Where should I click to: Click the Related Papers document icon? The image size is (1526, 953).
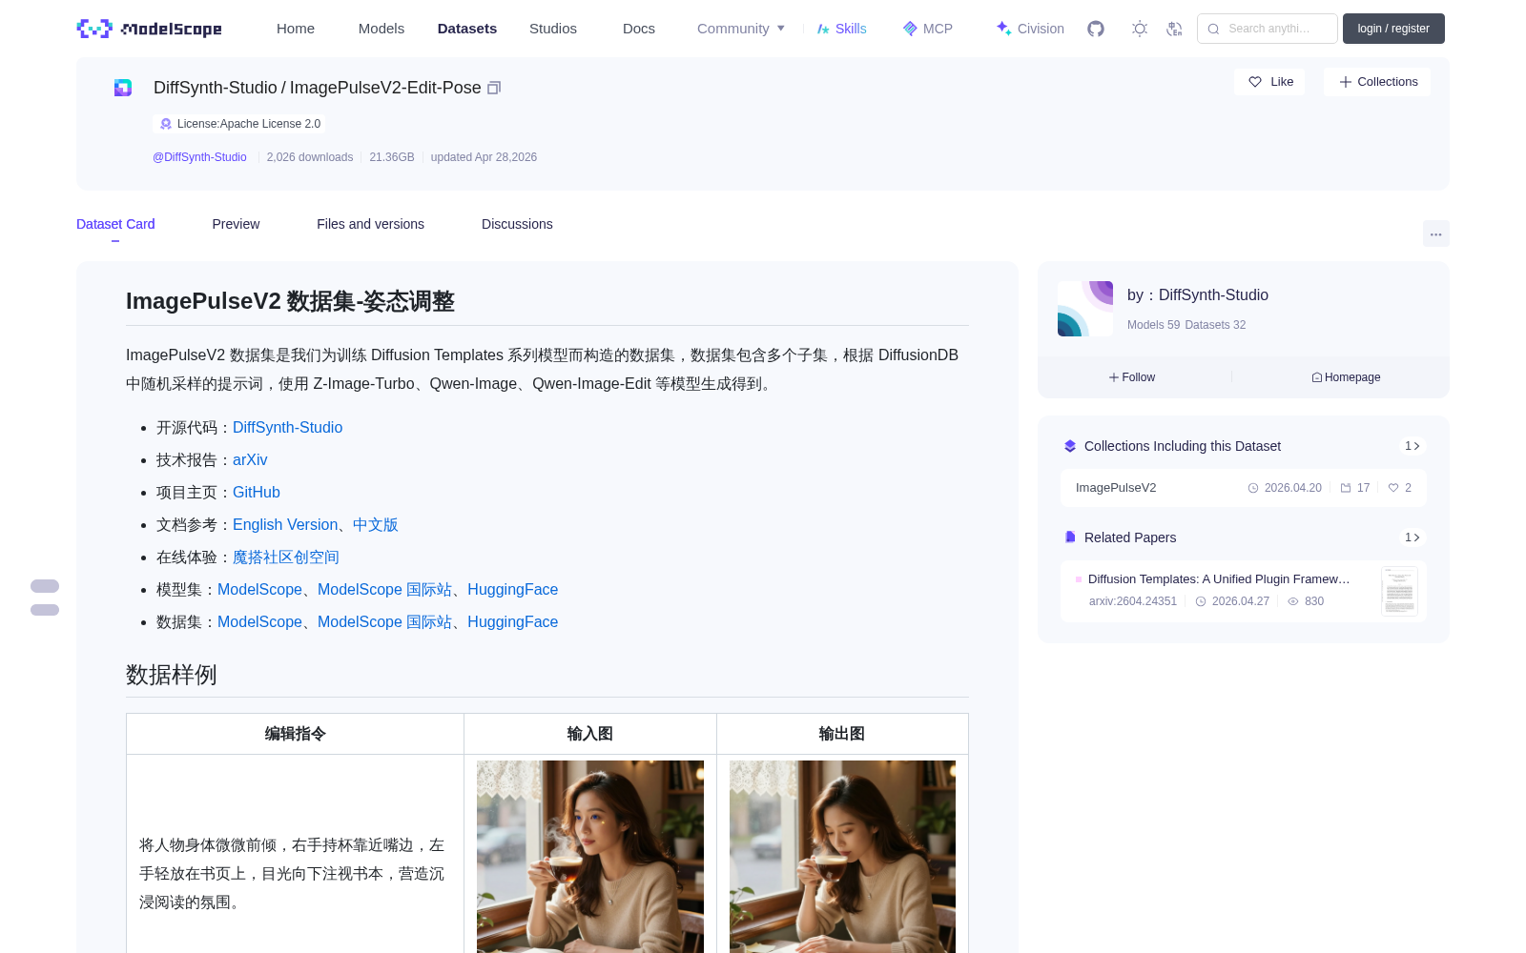(x=1070, y=537)
